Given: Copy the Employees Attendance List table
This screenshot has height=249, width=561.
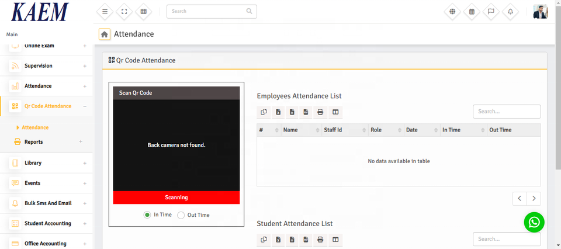Looking at the screenshot, I should [264, 112].
